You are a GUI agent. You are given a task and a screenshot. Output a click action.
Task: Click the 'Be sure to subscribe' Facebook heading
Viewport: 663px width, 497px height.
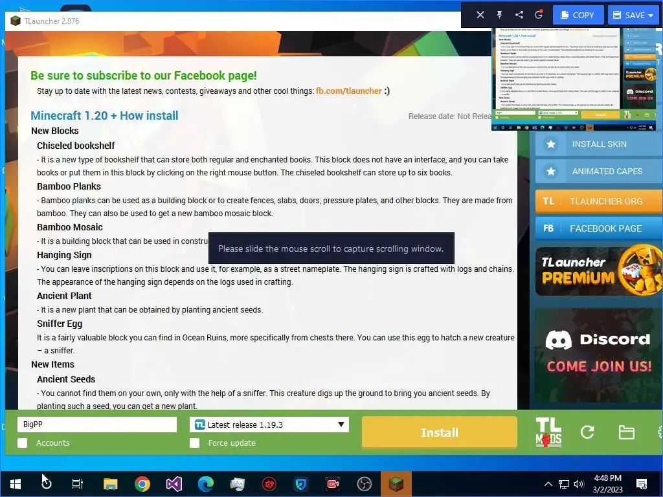coord(143,76)
